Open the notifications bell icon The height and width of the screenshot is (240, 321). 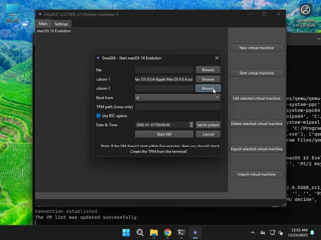point(312,232)
